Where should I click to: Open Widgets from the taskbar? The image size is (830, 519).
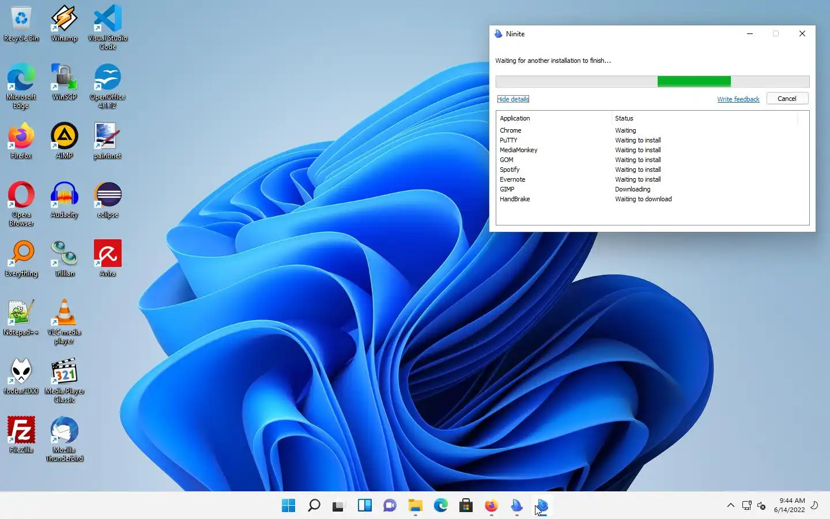tap(365, 506)
